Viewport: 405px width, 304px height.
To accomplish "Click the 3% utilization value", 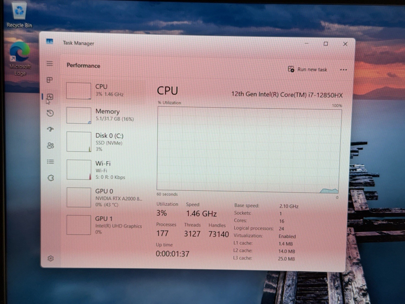I will [161, 213].
